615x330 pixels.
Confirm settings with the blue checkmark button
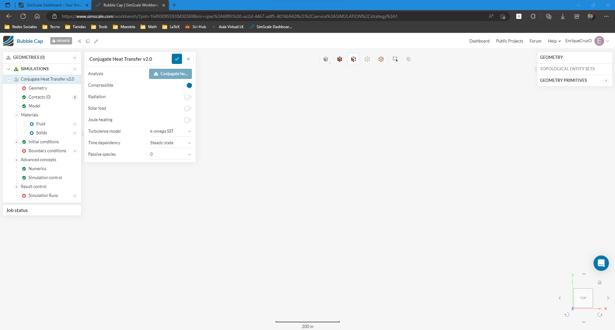177,59
